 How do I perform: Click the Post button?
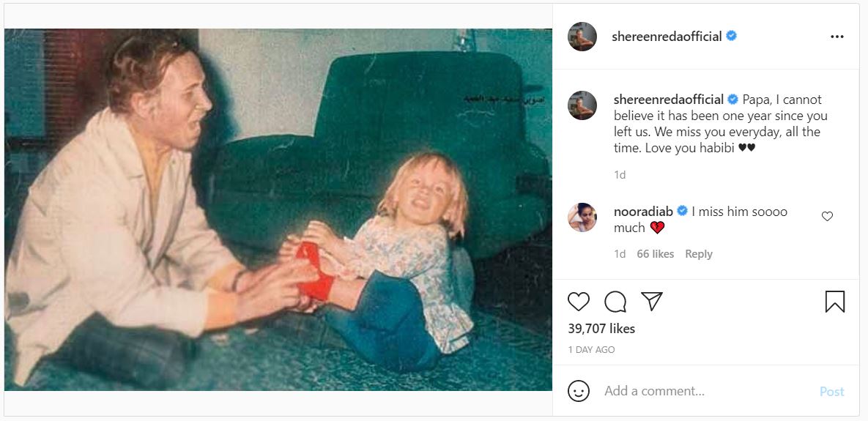pos(831,392)
